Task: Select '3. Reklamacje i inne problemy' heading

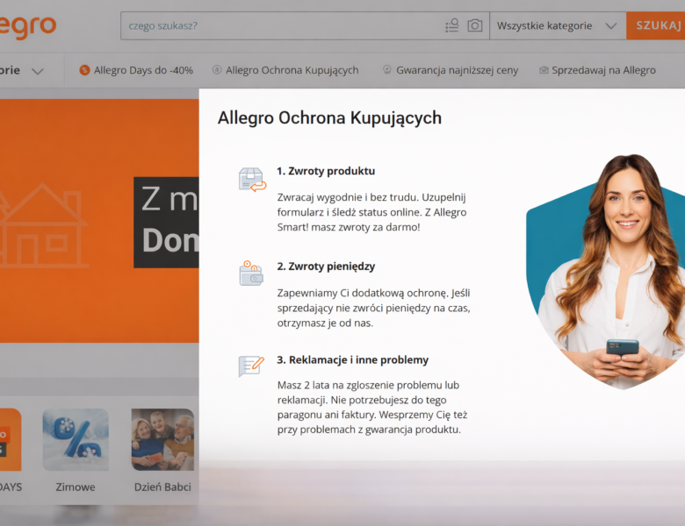Action: pyautogui.click(x=352, y=359)
